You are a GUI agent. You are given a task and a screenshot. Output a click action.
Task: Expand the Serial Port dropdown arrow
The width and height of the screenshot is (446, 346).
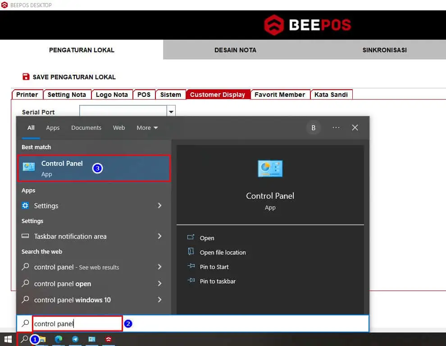[x=171, y=112]
